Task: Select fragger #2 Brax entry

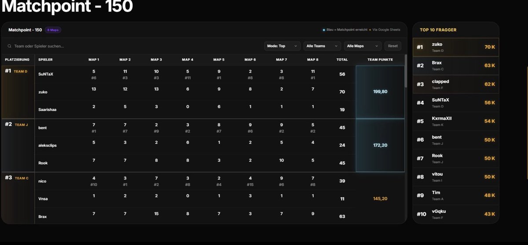Action: click(x=456, y=65)
